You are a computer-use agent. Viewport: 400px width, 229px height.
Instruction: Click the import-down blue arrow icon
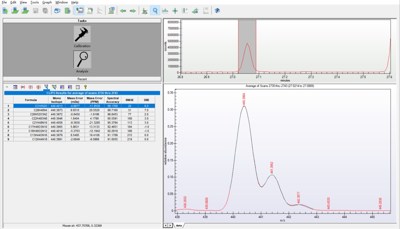pyautogui.click(x=70, y=87)
